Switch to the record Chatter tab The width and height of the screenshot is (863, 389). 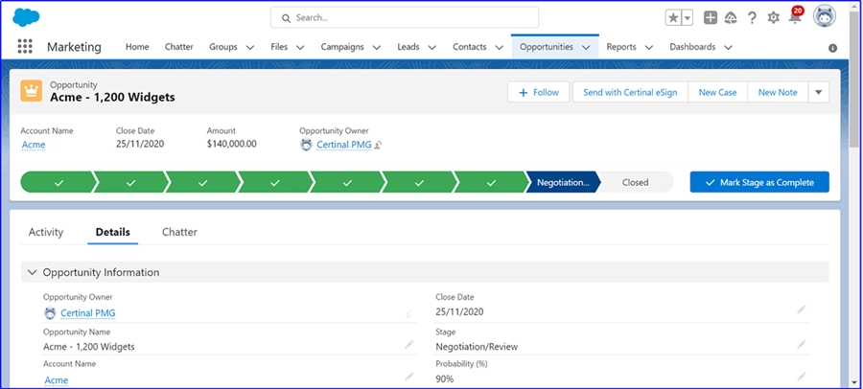pos(179,232)
